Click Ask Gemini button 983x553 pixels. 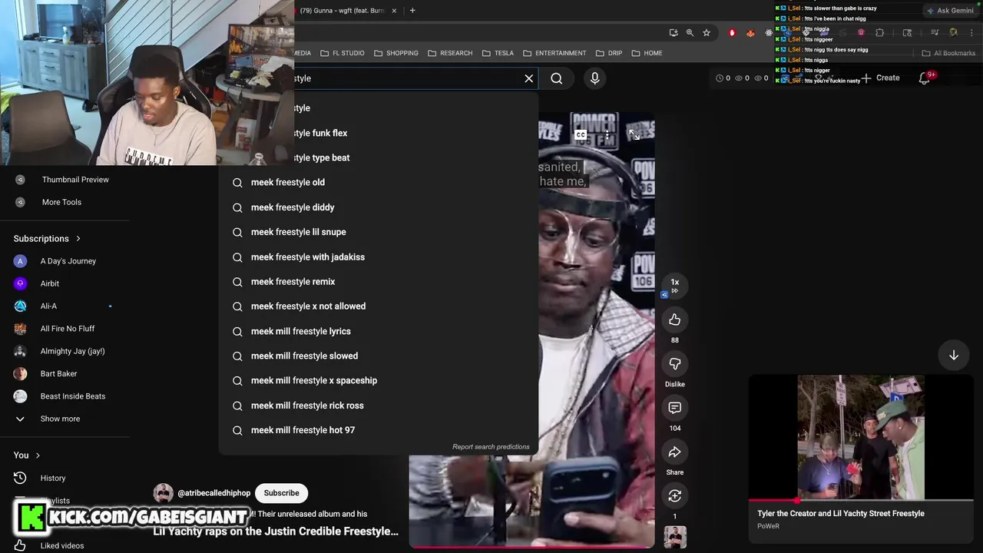950,11
